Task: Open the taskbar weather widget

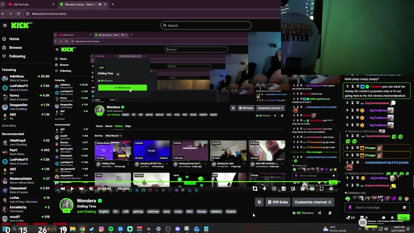Action: click(335, 229)
